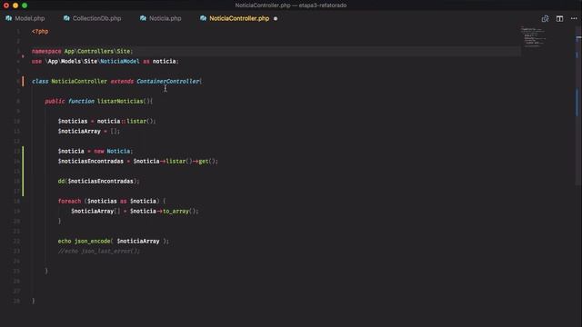Click line number 28 in the gutter
The image size is (582, 327).
coord(16,302)
